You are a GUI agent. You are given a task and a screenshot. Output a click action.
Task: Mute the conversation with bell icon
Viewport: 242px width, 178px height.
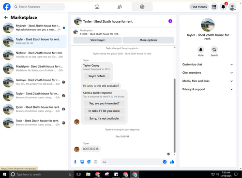coord(201,50)
